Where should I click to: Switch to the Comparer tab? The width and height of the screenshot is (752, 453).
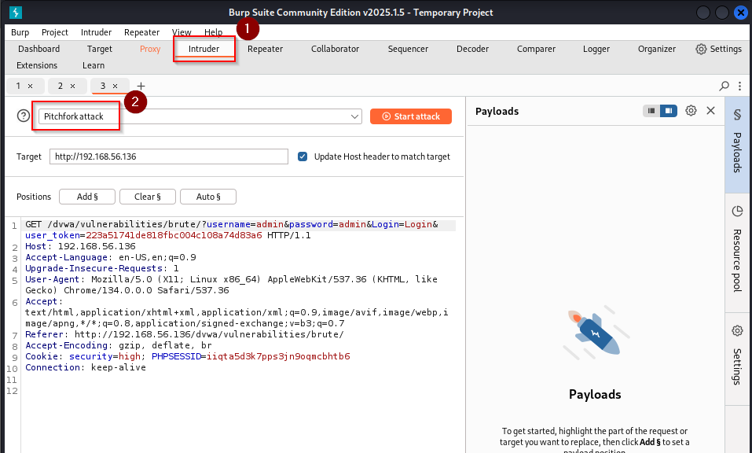tap(536, 49)
